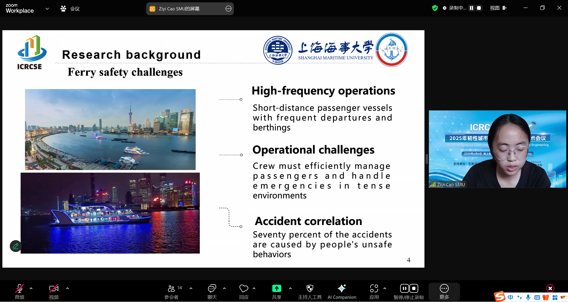568x302 pixels.
Task: Expand chat options arrow beside 聊天
Action: coord(224,288)
